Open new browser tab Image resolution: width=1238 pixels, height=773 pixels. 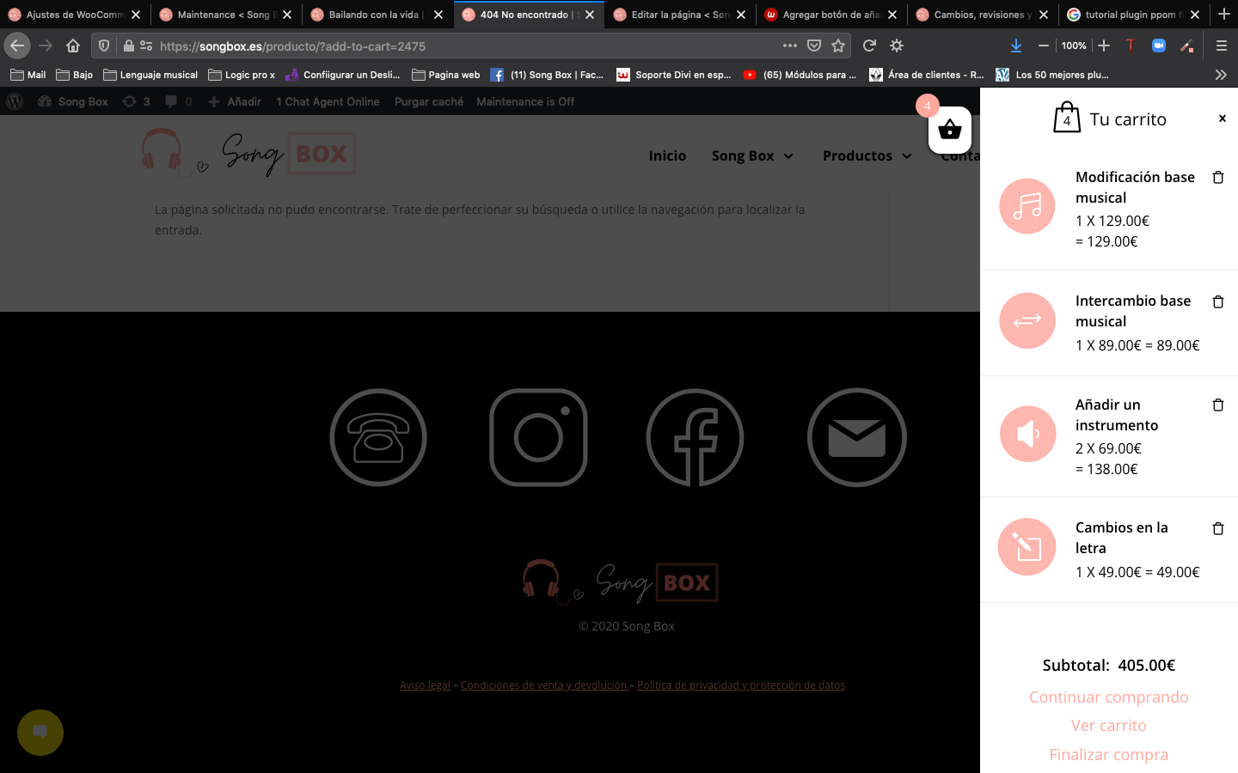coord(1223,15)
